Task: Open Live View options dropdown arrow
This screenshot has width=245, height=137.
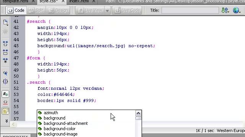Action: point(107,11)
